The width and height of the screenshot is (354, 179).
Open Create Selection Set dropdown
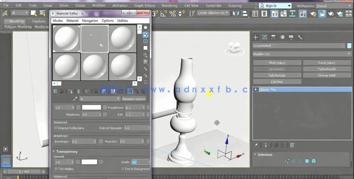(213, 13)
